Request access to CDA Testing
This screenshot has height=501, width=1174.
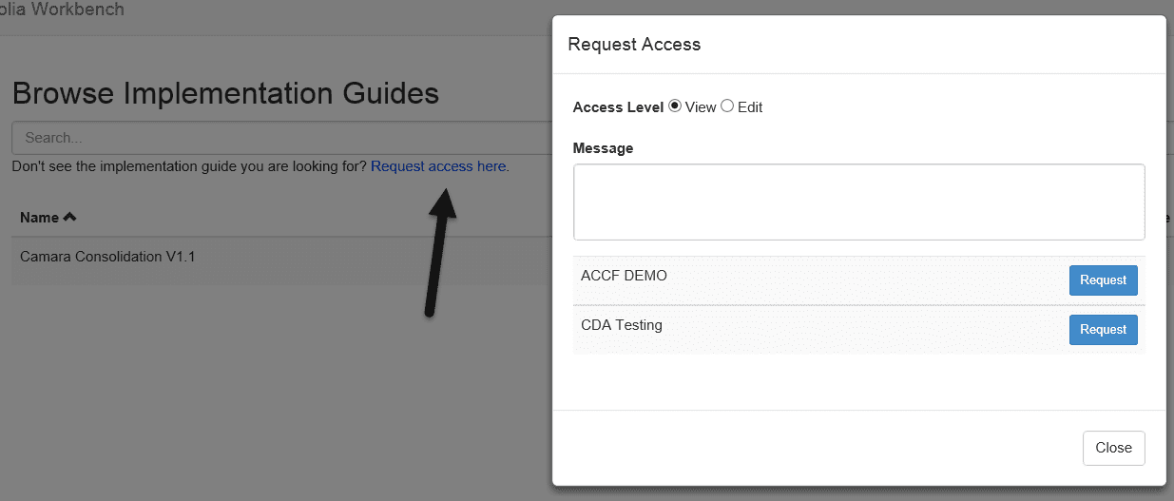click(x=1103, y=330)
